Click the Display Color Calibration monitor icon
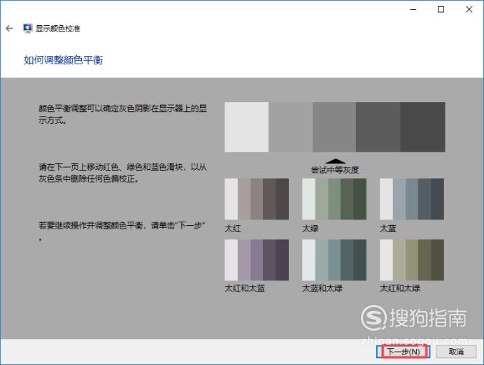Viewport: 484px width, 365px height. click(x=27, y=29)
